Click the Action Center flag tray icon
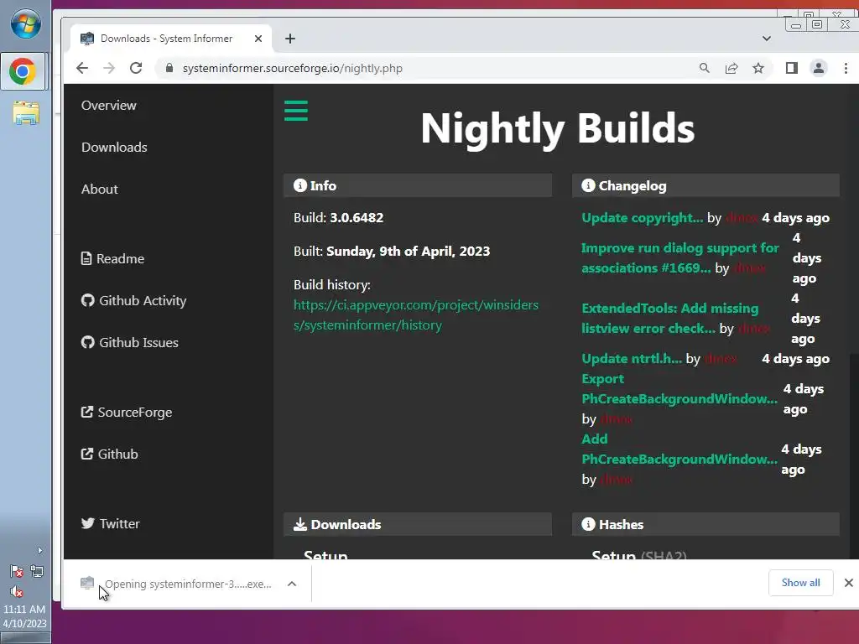The width and height of the screenshot is (859, 644). (17, 572)
